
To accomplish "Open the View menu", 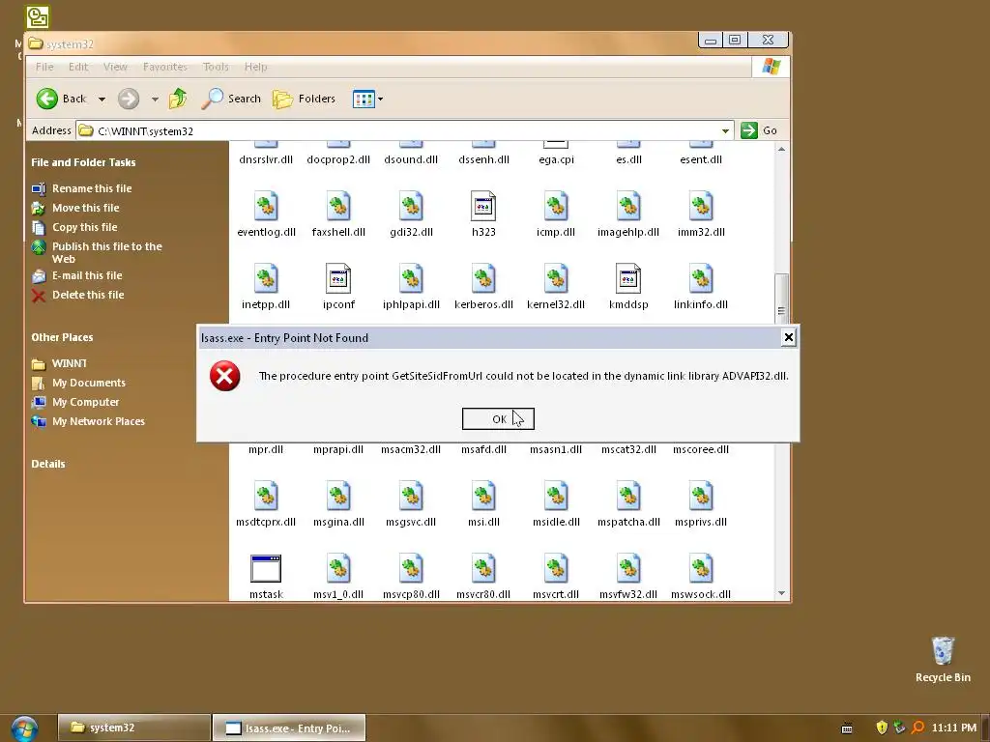I will (x=115, y=67).
